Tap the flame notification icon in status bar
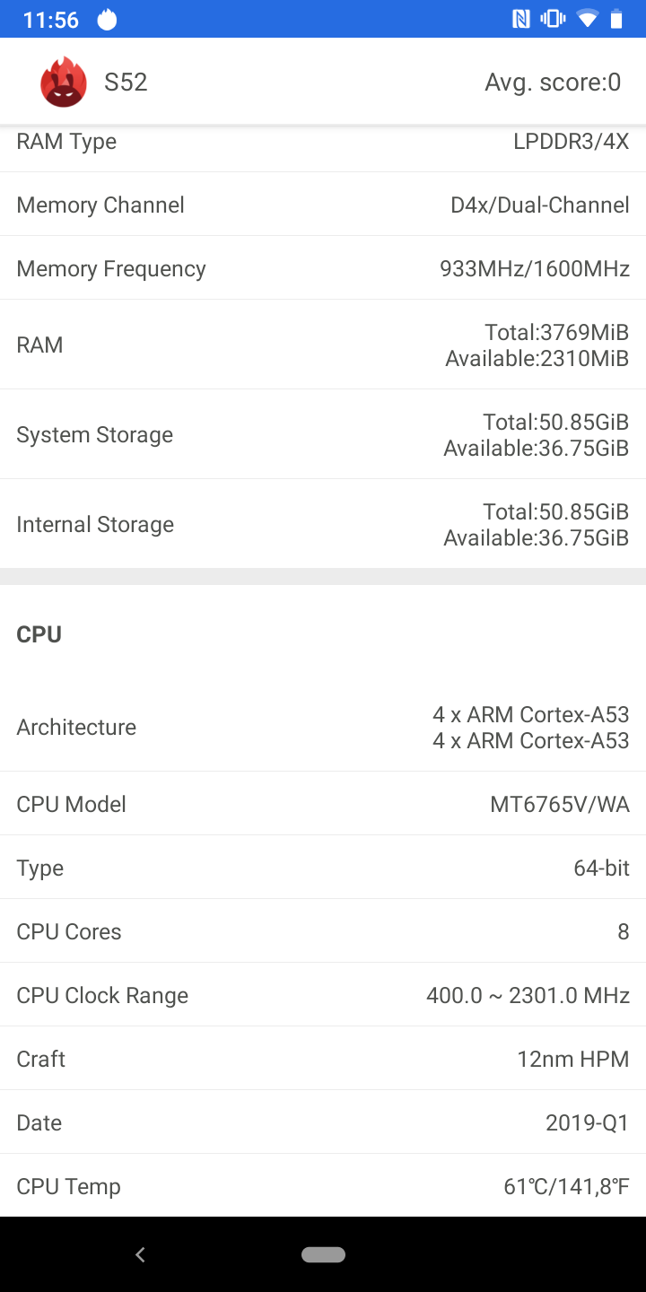Screen dimensions: 646x1292 pos(107,19)
